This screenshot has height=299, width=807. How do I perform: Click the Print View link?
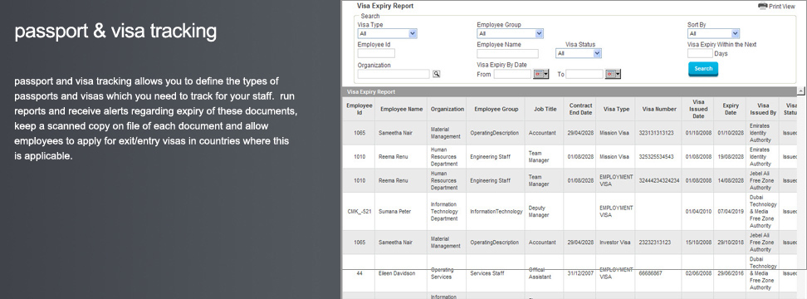click(782, 7)
